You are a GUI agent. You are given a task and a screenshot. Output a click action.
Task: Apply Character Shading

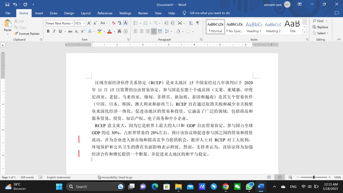tap(119, 31)
